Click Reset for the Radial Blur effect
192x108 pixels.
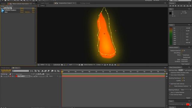click(22, 8)
